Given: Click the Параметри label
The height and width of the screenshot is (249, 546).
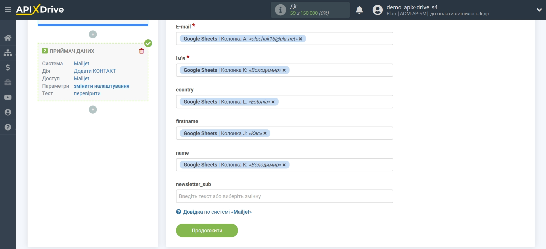Looking at the screenshot, I should click(55, 86).
